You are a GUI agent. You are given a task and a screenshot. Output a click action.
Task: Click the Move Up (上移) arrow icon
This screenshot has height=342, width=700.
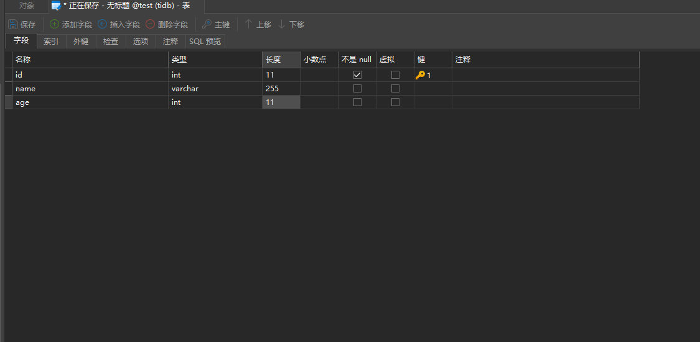tap(249, 24)
